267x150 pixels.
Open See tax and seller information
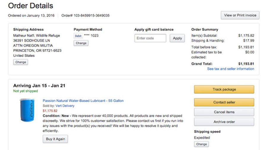coord(231,69)
